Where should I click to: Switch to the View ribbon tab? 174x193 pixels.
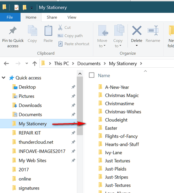pyautogui.click(x=72, y=17)
